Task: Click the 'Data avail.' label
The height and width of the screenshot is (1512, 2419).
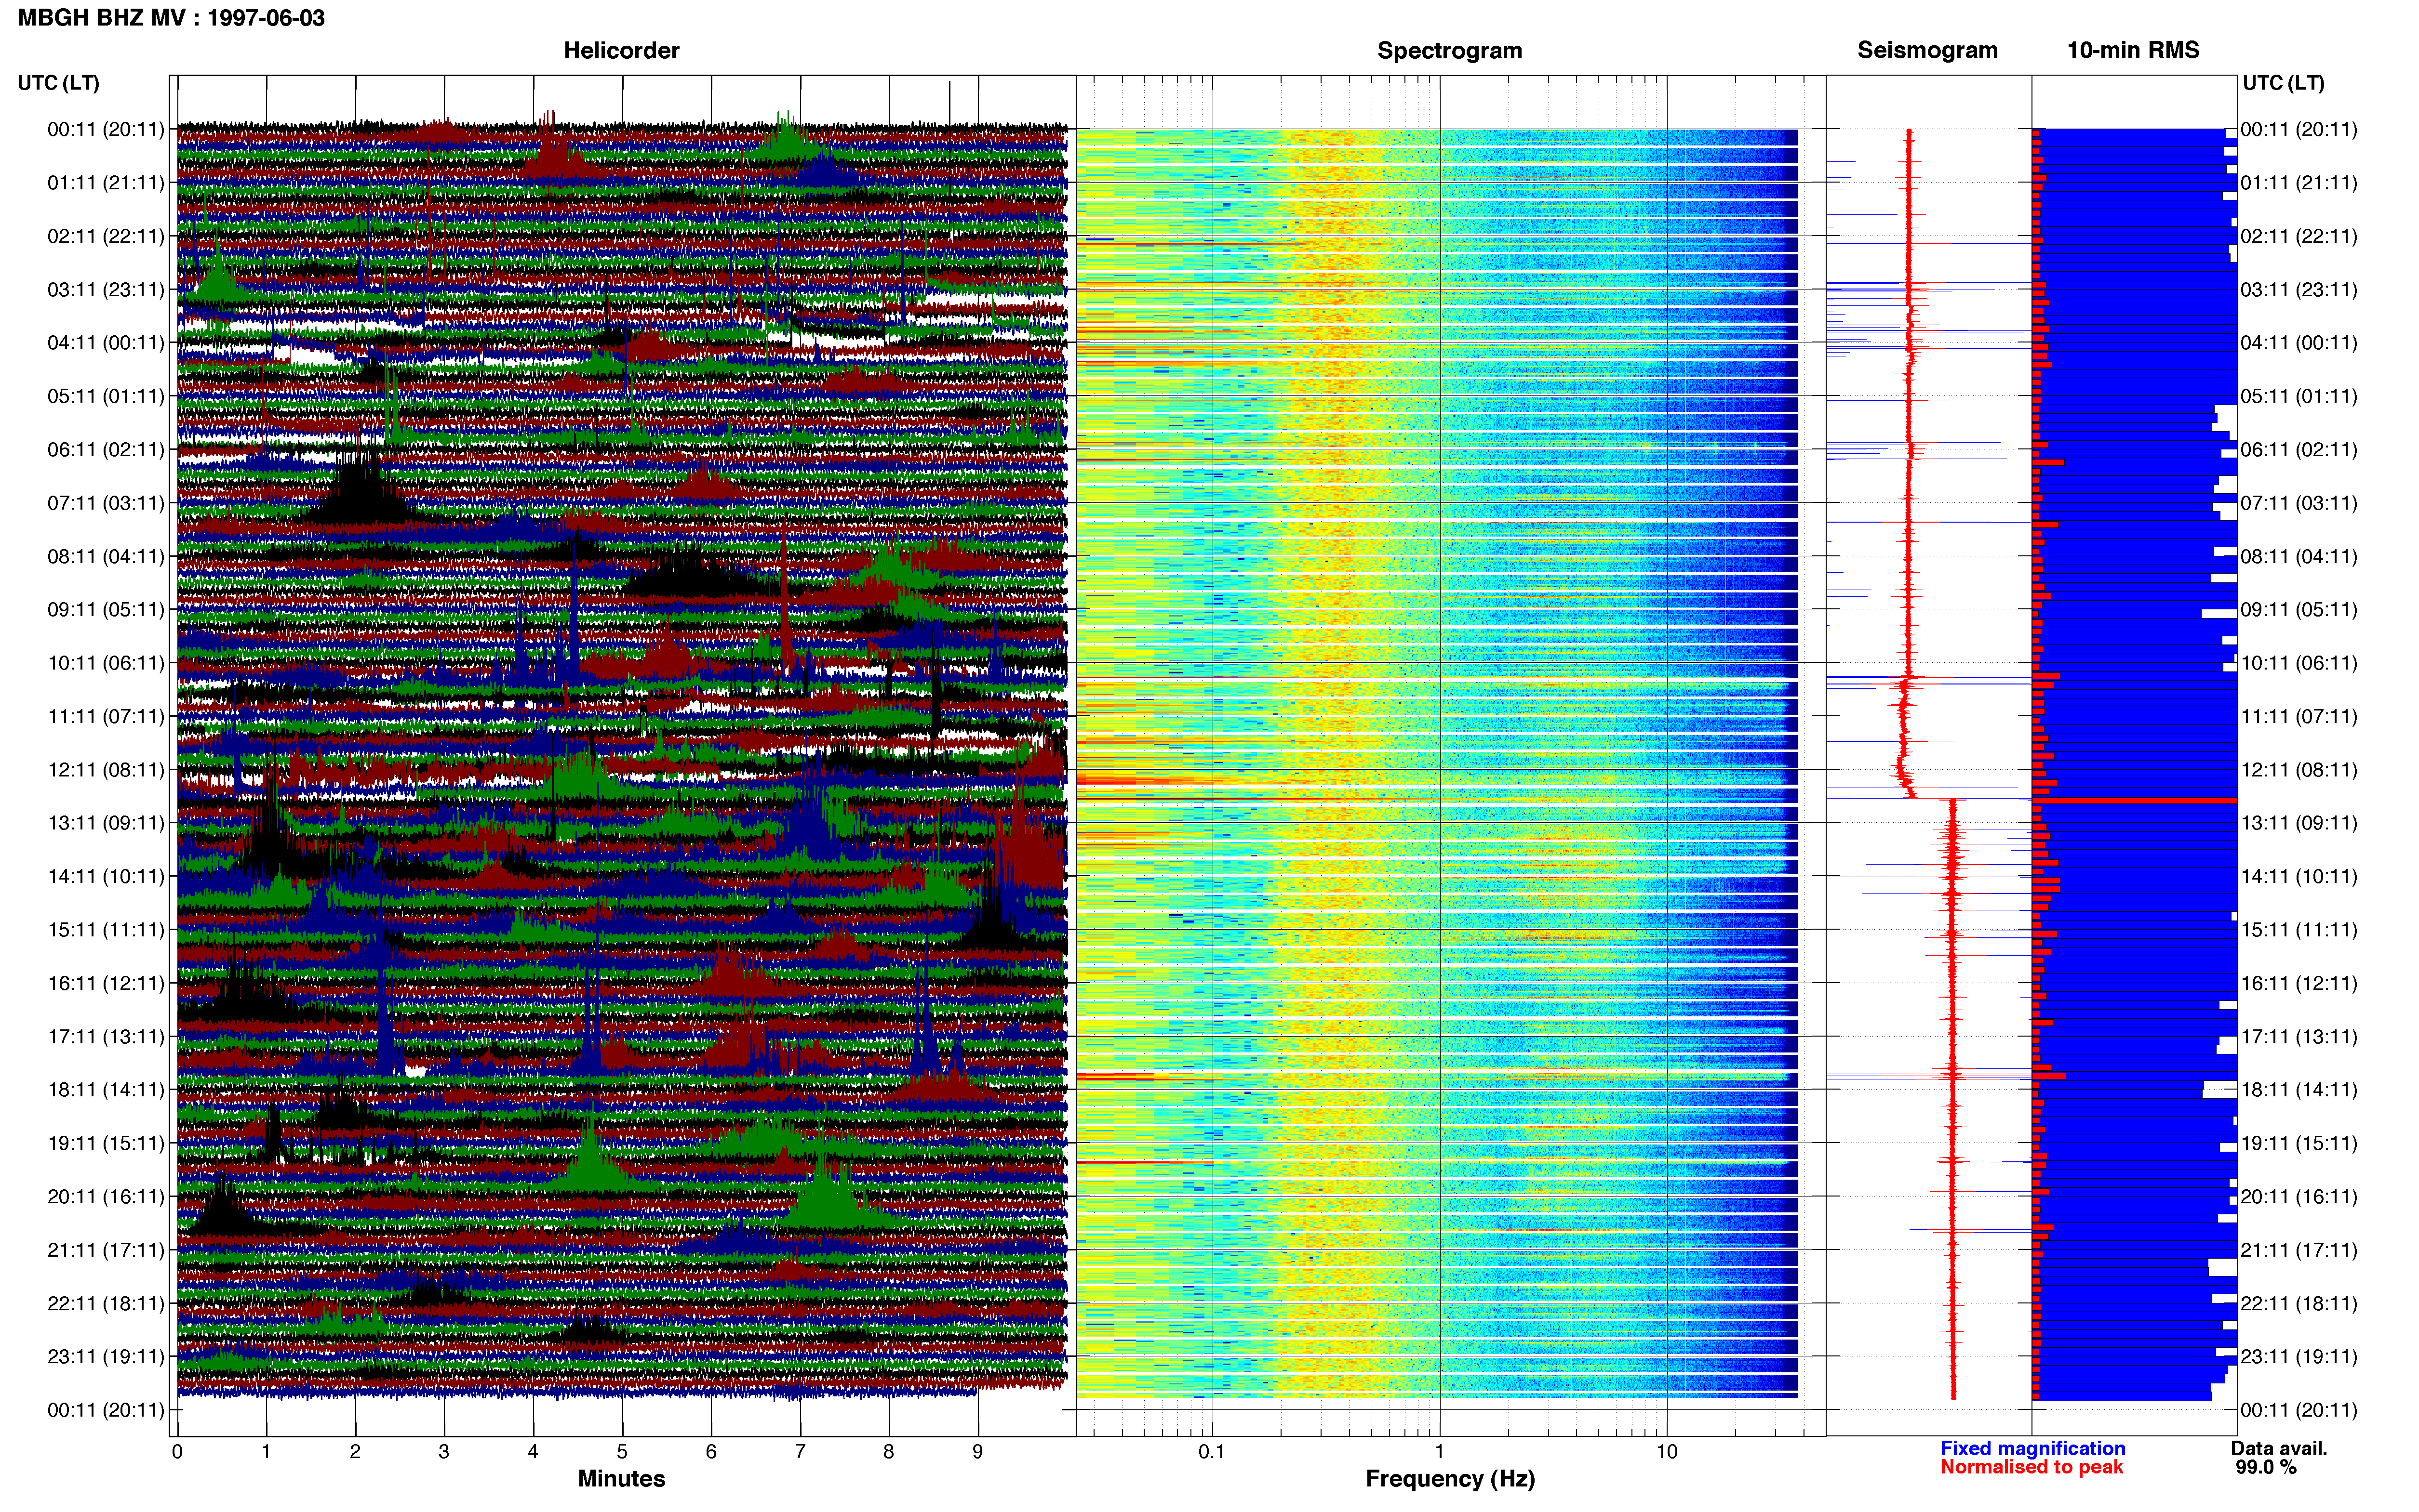Action: 2279,1448
